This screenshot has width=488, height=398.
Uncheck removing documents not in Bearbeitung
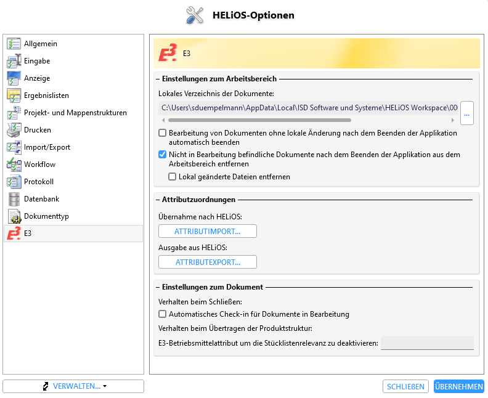[x=163, y=155]
